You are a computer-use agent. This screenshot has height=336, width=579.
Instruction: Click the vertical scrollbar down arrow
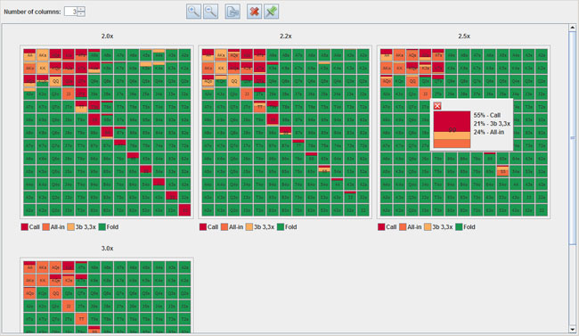pos(573,330)
